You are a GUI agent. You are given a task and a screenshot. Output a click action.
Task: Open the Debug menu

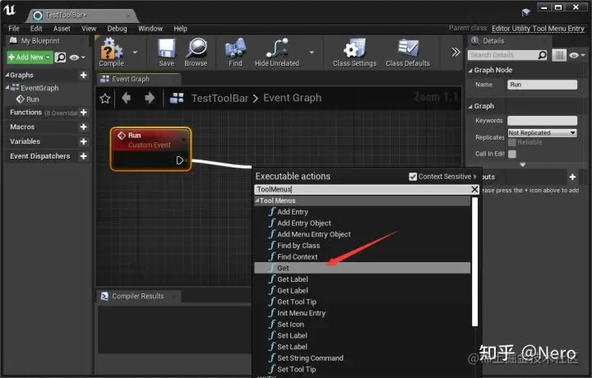coord(117,28)
